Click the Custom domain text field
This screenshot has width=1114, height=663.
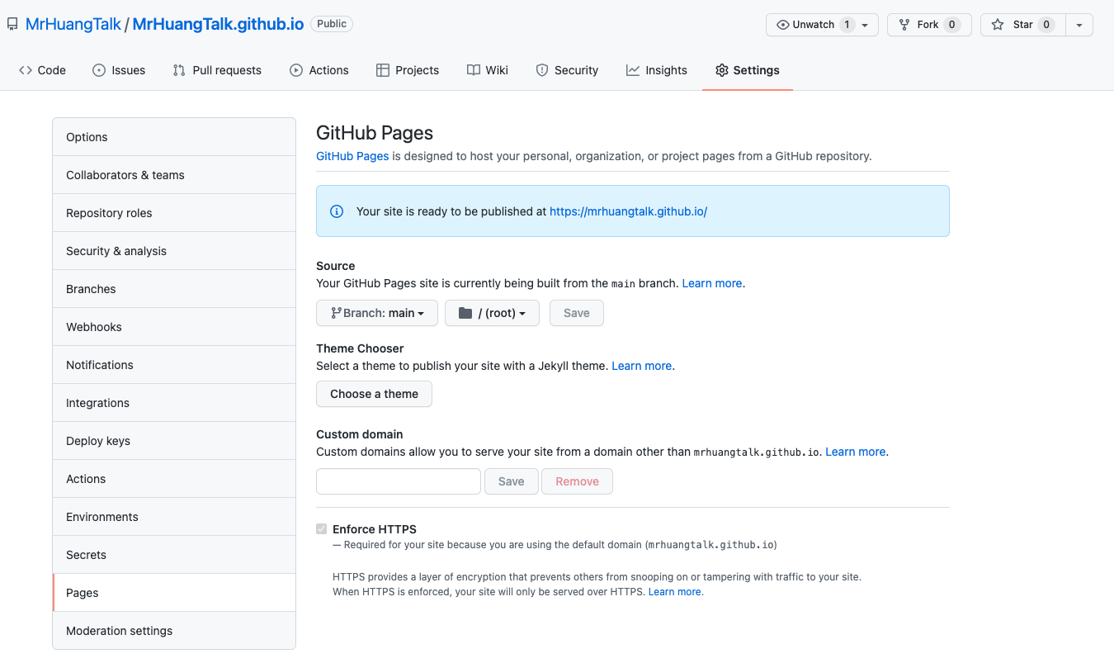(x=399, y=481)
